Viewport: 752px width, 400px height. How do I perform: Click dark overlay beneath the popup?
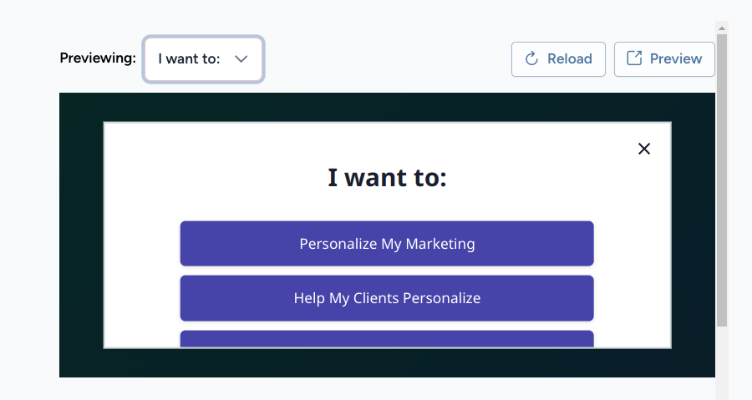click(387, 363)
